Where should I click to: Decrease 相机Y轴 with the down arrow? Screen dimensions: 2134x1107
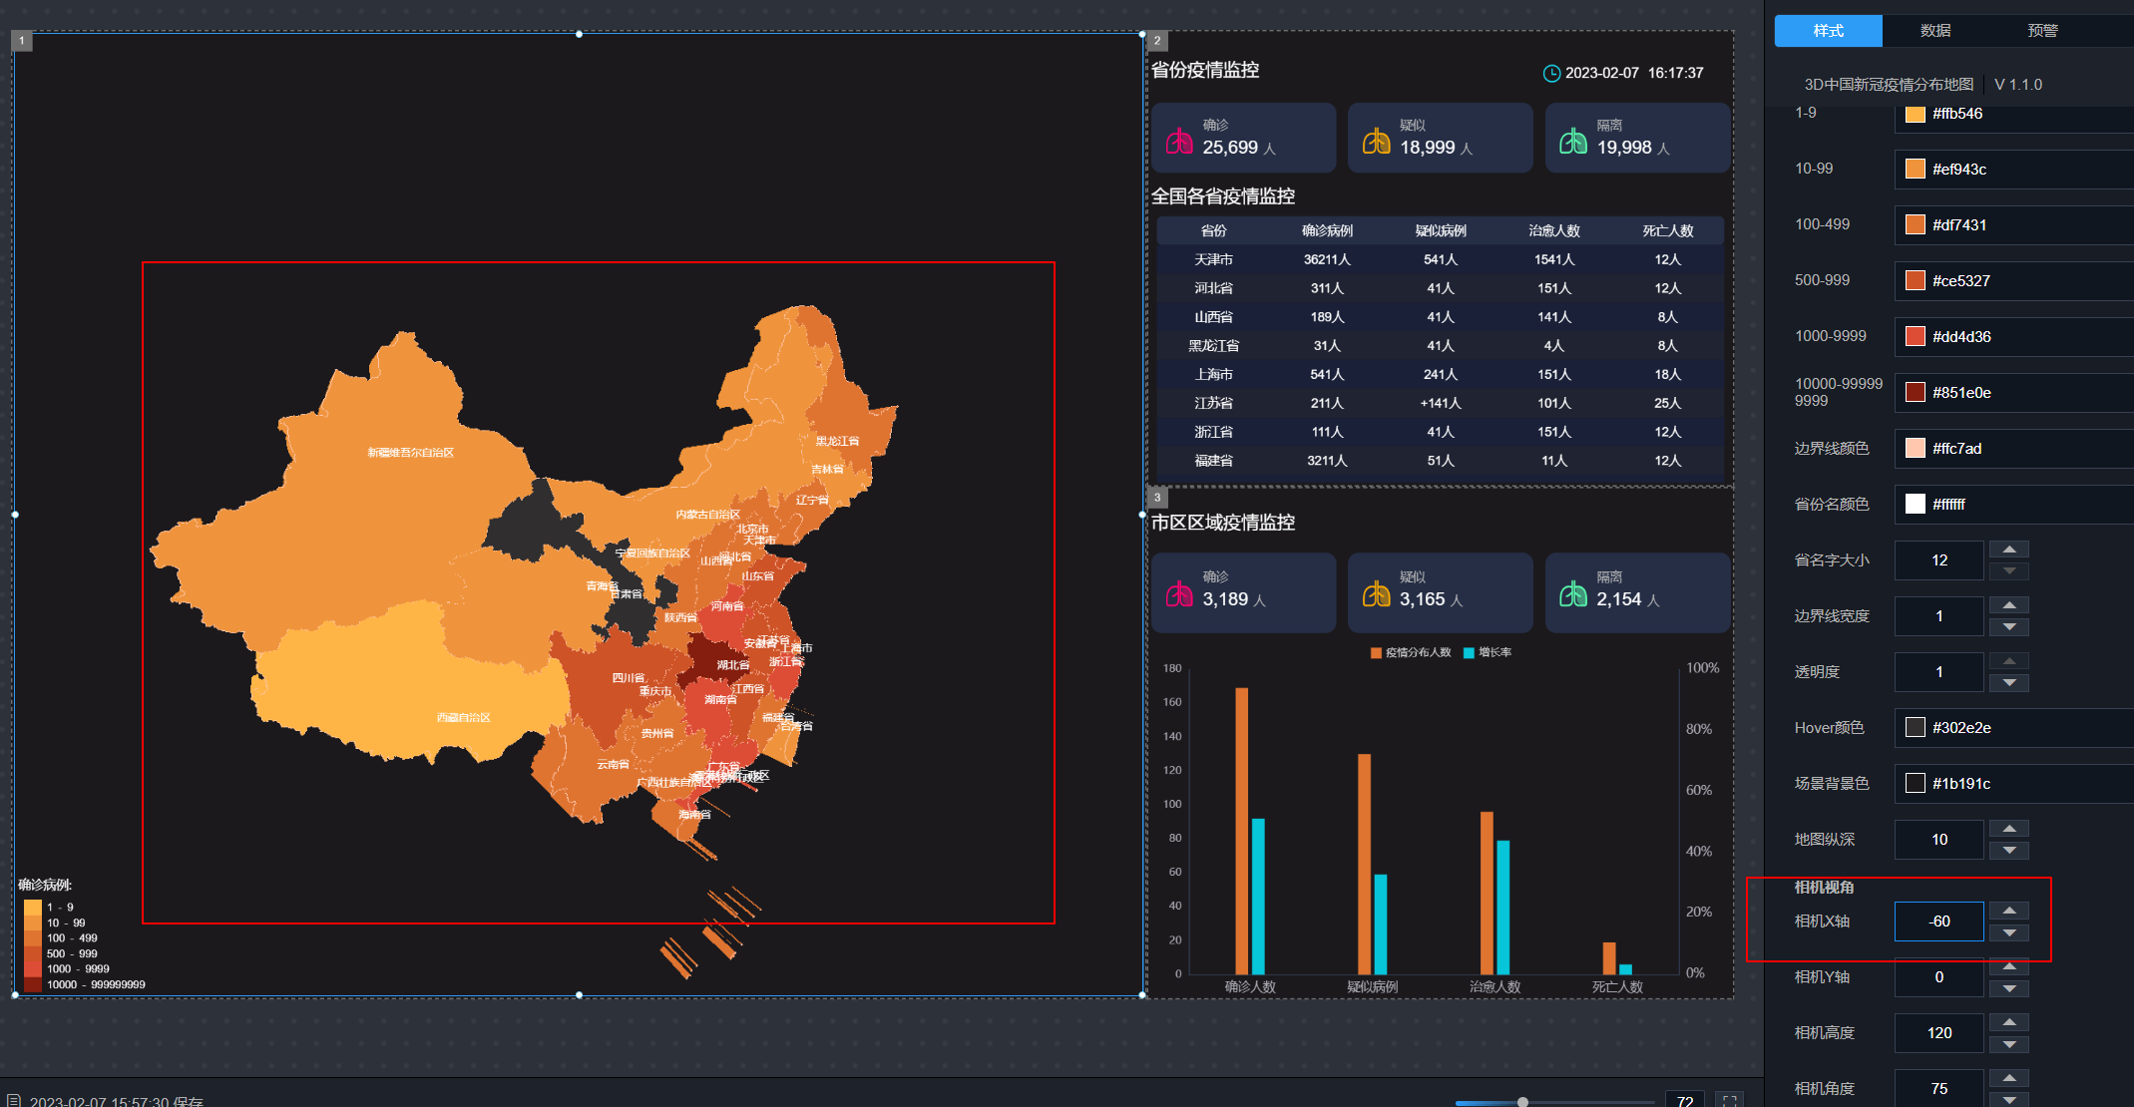[2009, 988]
